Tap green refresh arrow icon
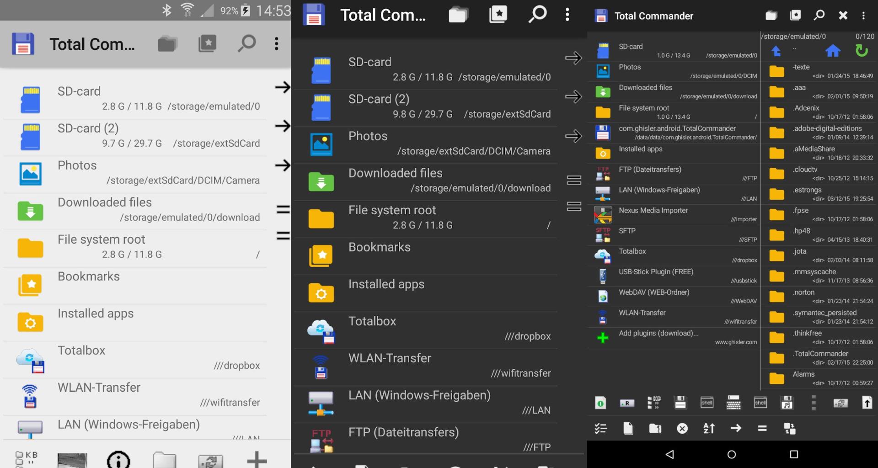The height and width of the screenshot is (468, 878). tap(862, 50)
